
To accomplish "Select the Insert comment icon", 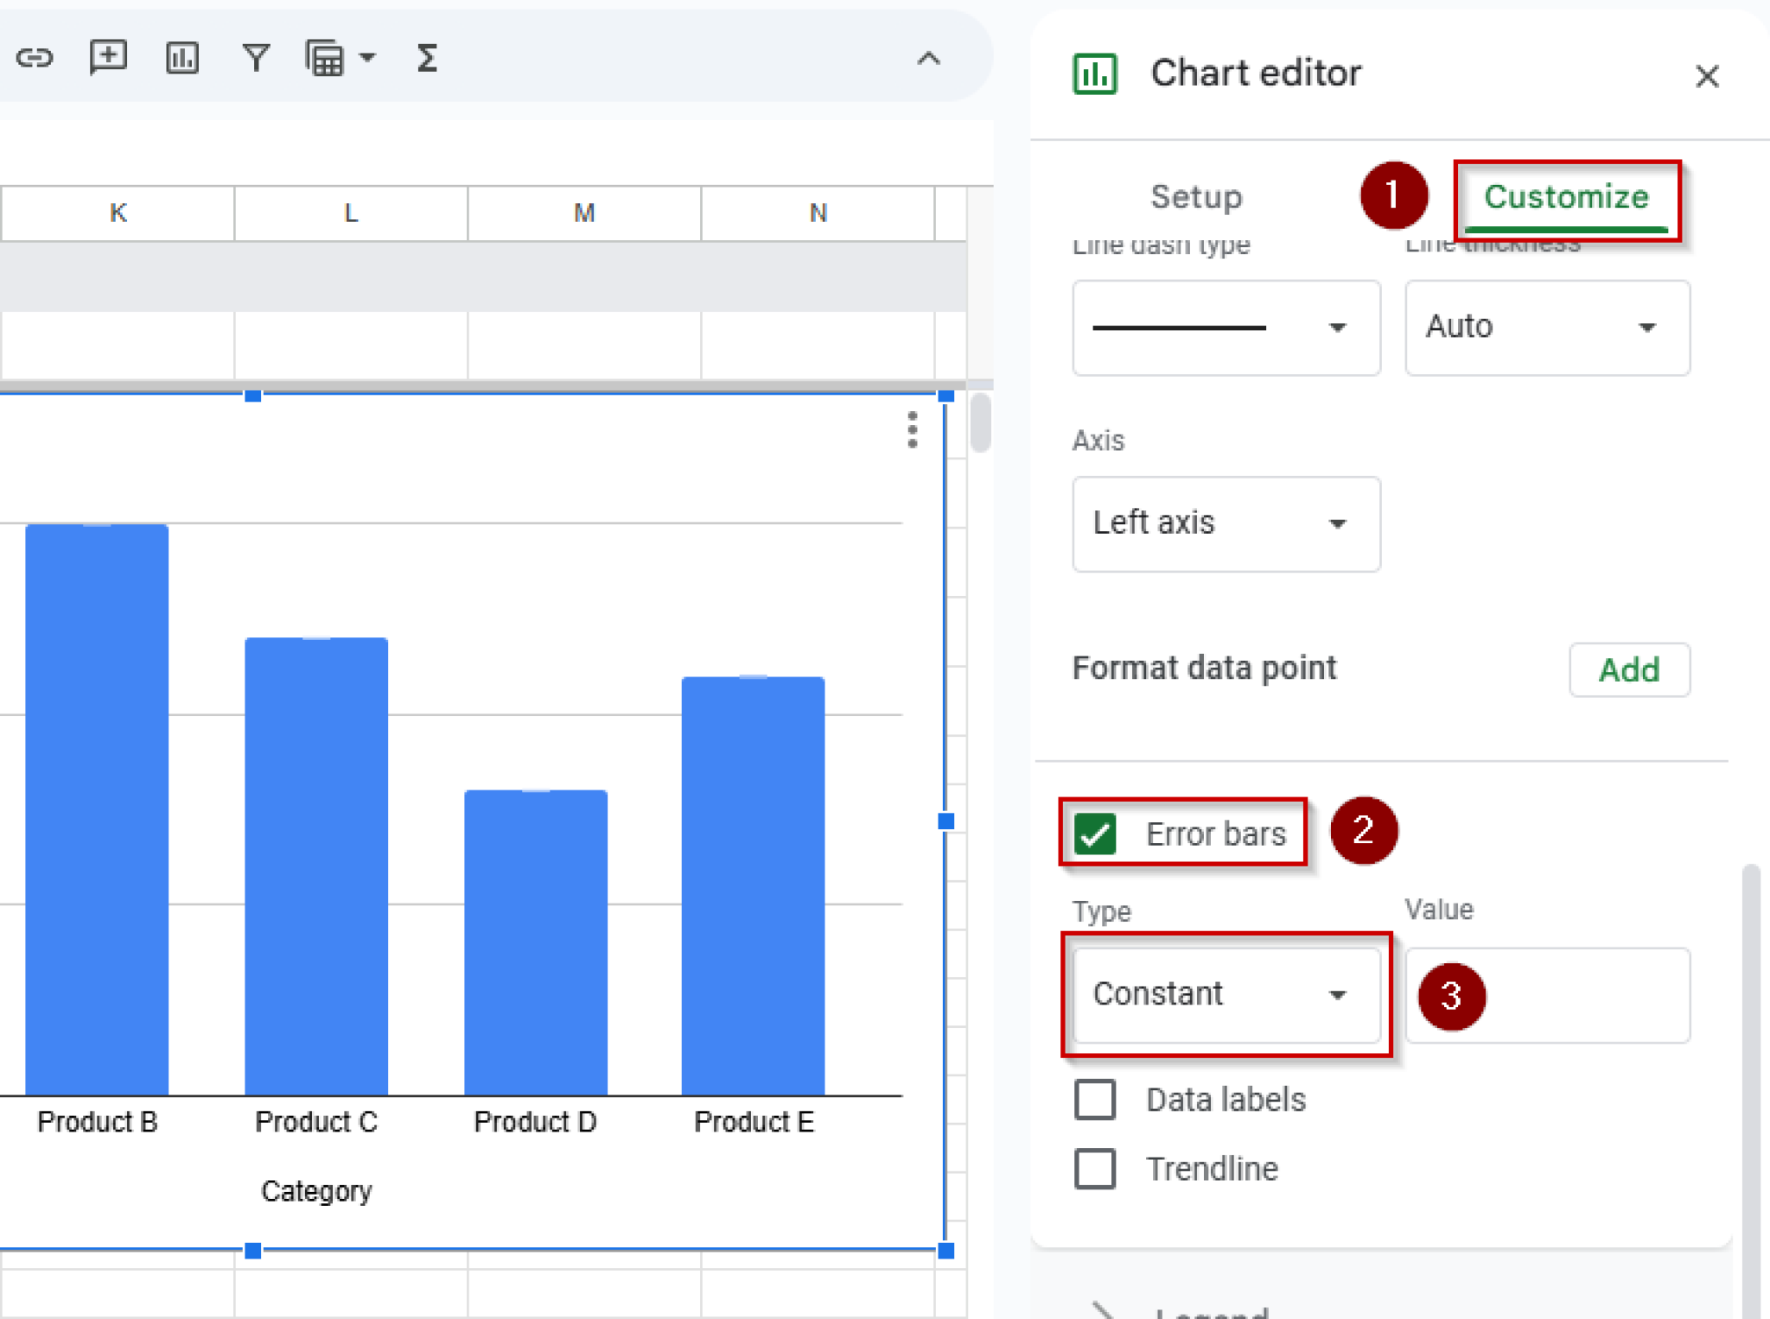I will (108, 57).
